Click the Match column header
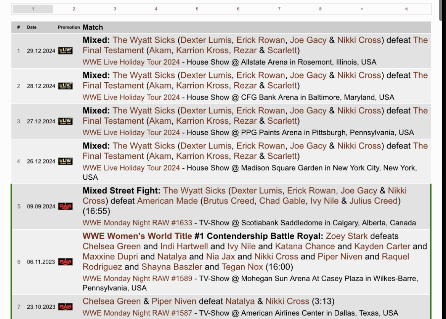 93,27
